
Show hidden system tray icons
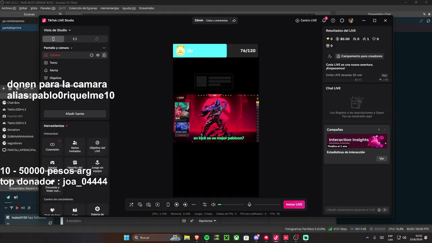pos(367,238)
